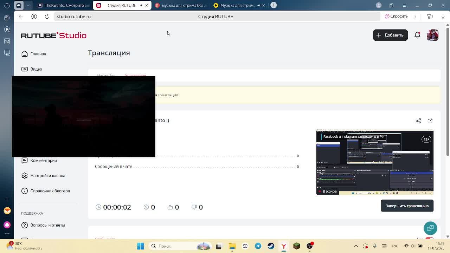Screen dimensions: 450x253
Task: Click the Добавить button
Action: [x=390, y=35]
